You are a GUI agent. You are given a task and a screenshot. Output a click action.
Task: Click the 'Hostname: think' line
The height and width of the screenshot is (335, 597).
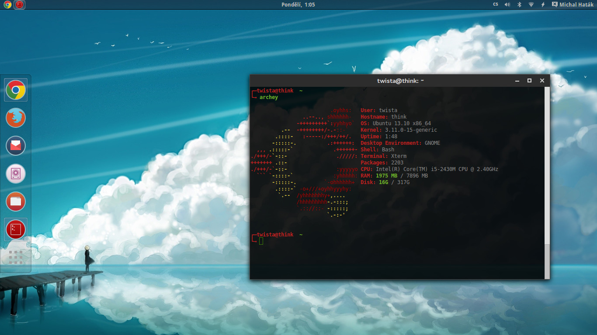pyautogui.click(x=384, y=117)
